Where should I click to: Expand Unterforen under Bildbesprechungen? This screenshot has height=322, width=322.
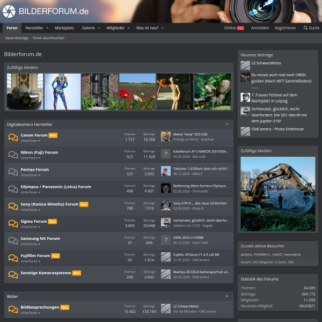pos(31,313)
